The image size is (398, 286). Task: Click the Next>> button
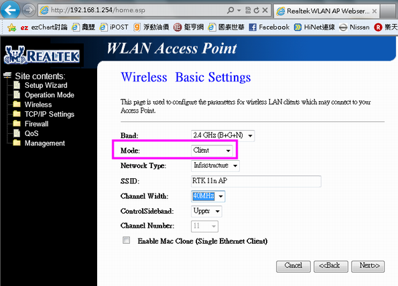[x=368, y=266]
